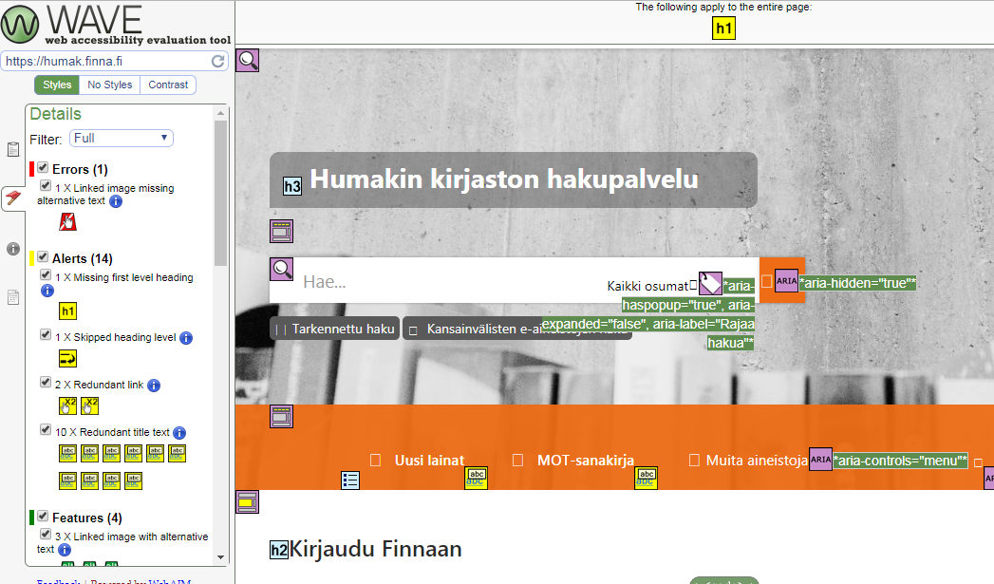Viewport: 994px width, 584px height.
Task: Click the info icon under Missing first level heading
Action: pos(47,291)
